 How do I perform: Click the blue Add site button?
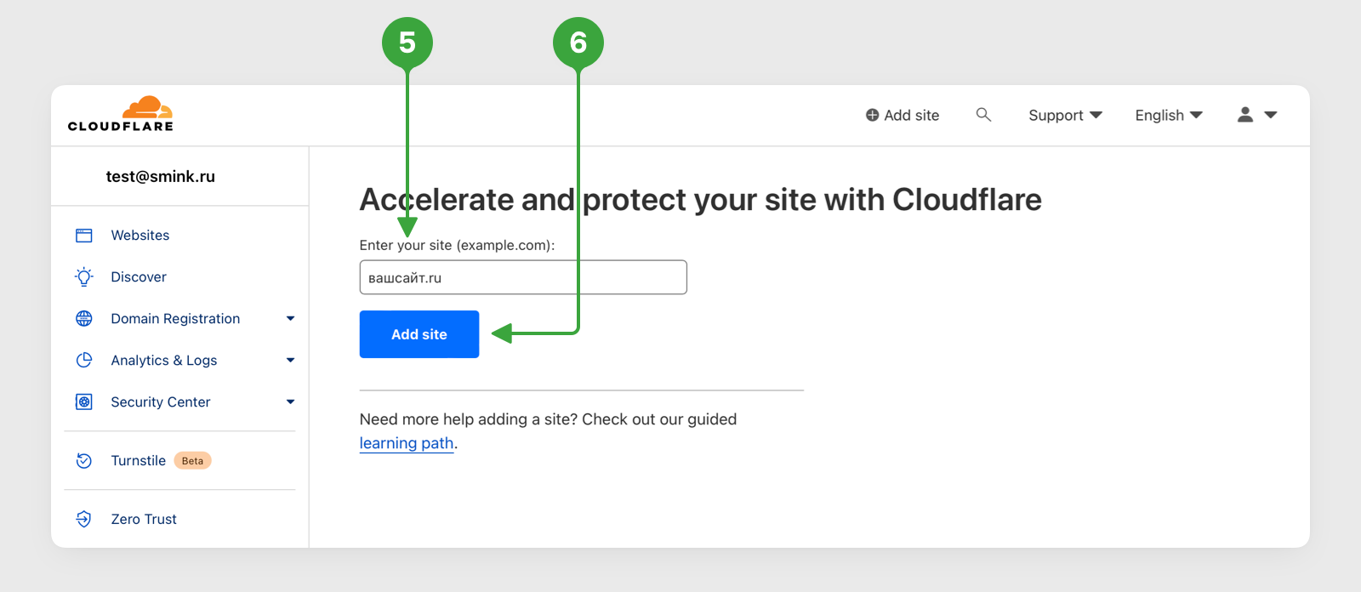coord(419,334)
